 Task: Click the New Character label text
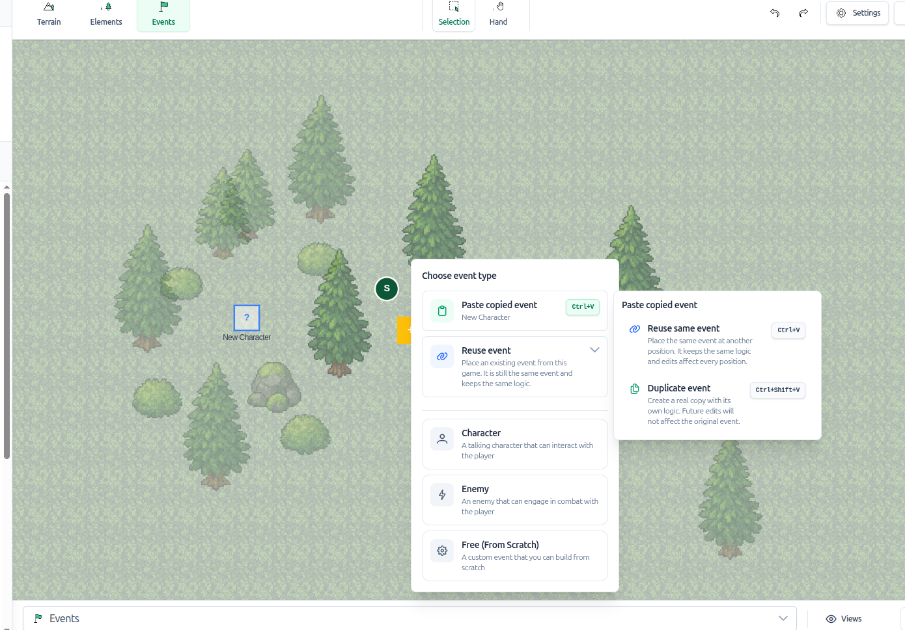247,337
